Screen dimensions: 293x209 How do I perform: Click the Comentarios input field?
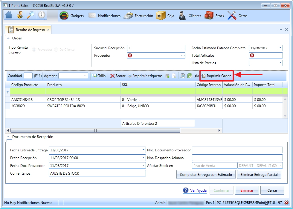[x=97, y=173]
